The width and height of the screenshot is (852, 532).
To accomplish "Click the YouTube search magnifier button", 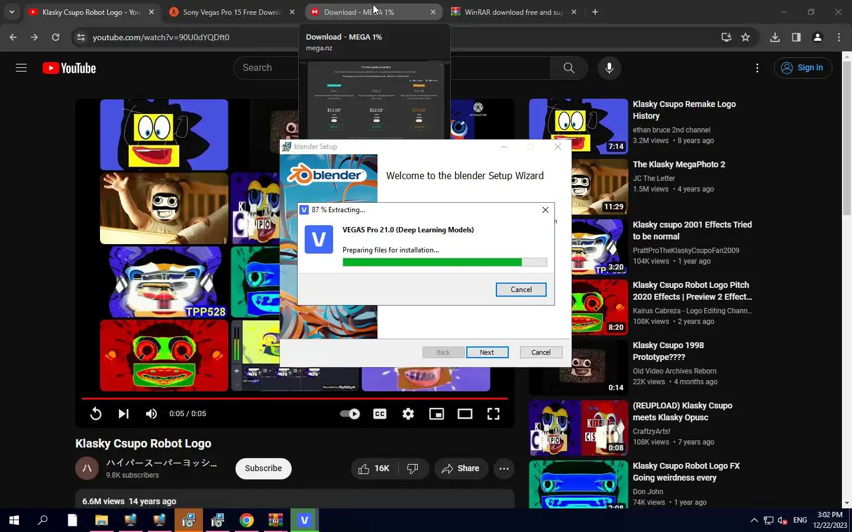I will coord(569,68).
